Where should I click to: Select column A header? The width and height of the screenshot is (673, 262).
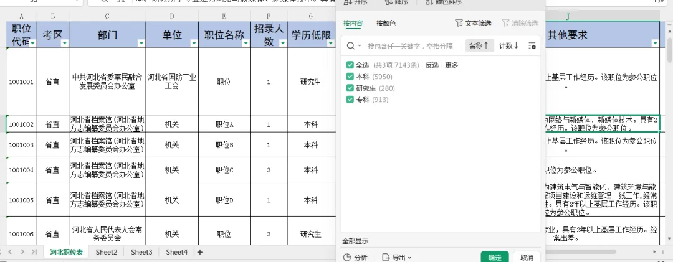click(21, 17)
